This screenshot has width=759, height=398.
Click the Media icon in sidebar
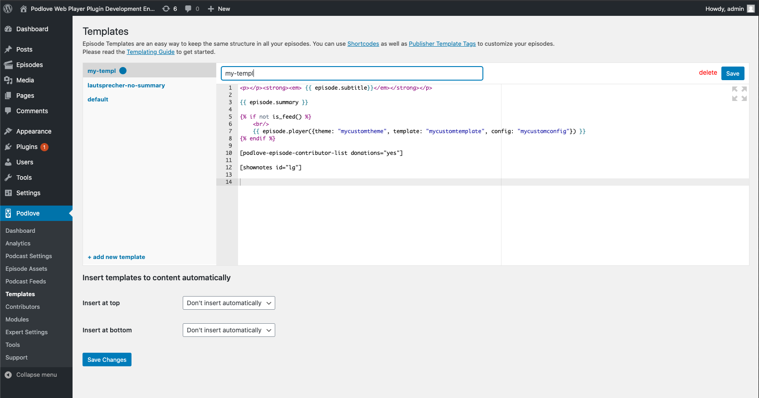(8, 80)
